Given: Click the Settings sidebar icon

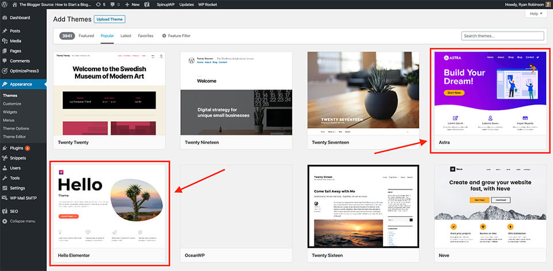Looking at the screenshot, I should [x=5, y=188].
